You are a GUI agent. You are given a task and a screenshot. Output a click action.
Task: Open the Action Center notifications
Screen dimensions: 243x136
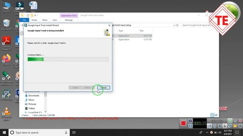[x=237, y=133]
